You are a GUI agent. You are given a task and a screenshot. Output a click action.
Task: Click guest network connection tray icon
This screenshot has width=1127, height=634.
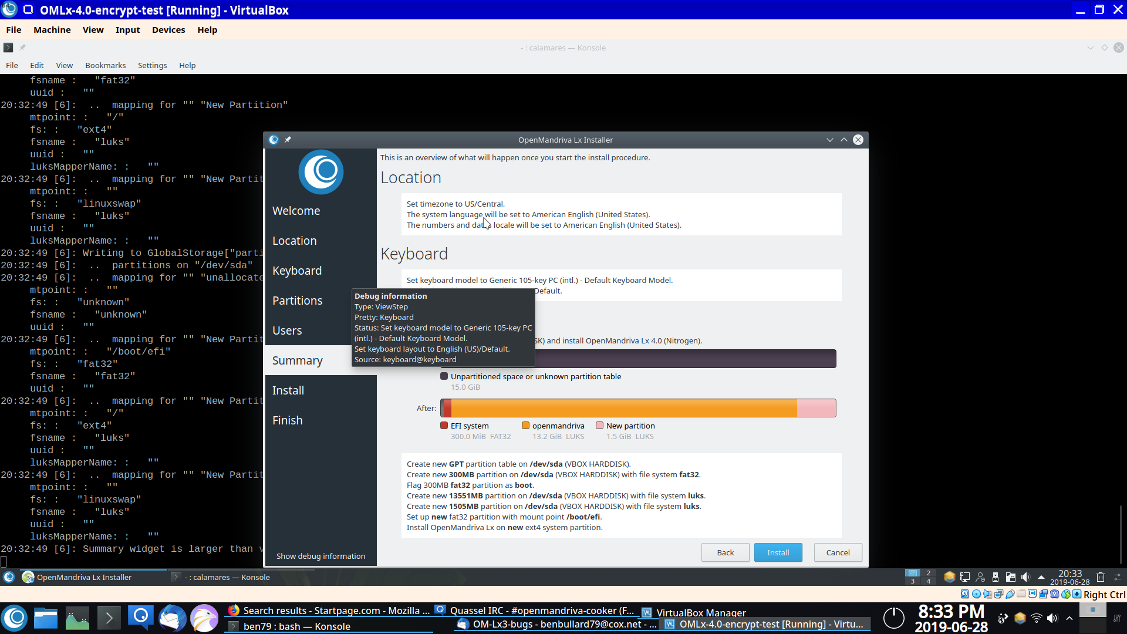click(965, 577)
